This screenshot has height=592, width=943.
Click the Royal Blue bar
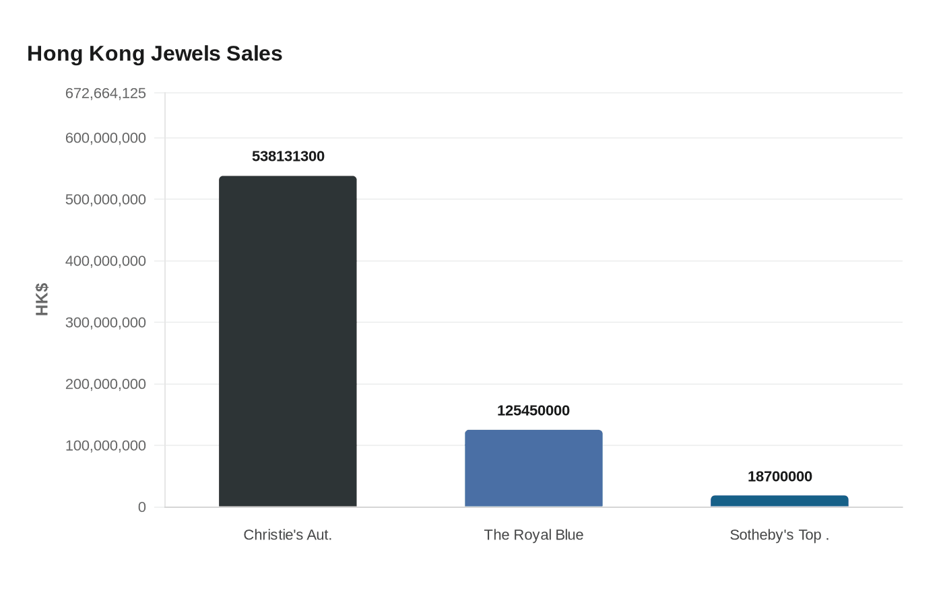click(x=533, y=468)
